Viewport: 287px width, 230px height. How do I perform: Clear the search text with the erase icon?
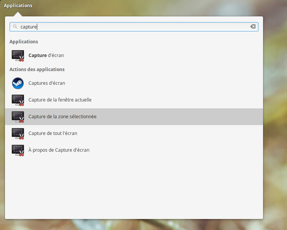253,27
